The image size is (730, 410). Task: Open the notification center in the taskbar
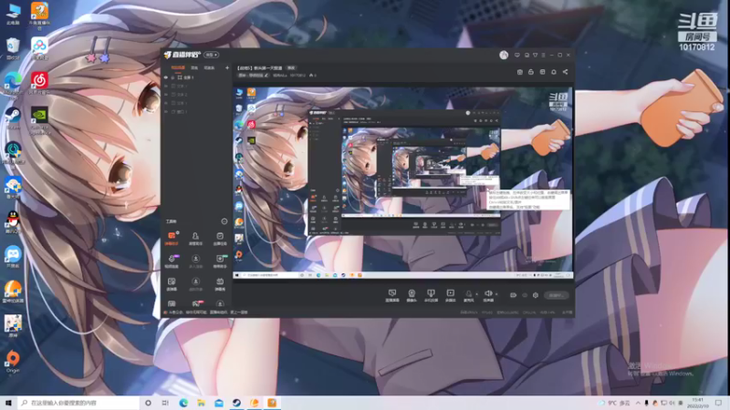click(x=718, y=403)
